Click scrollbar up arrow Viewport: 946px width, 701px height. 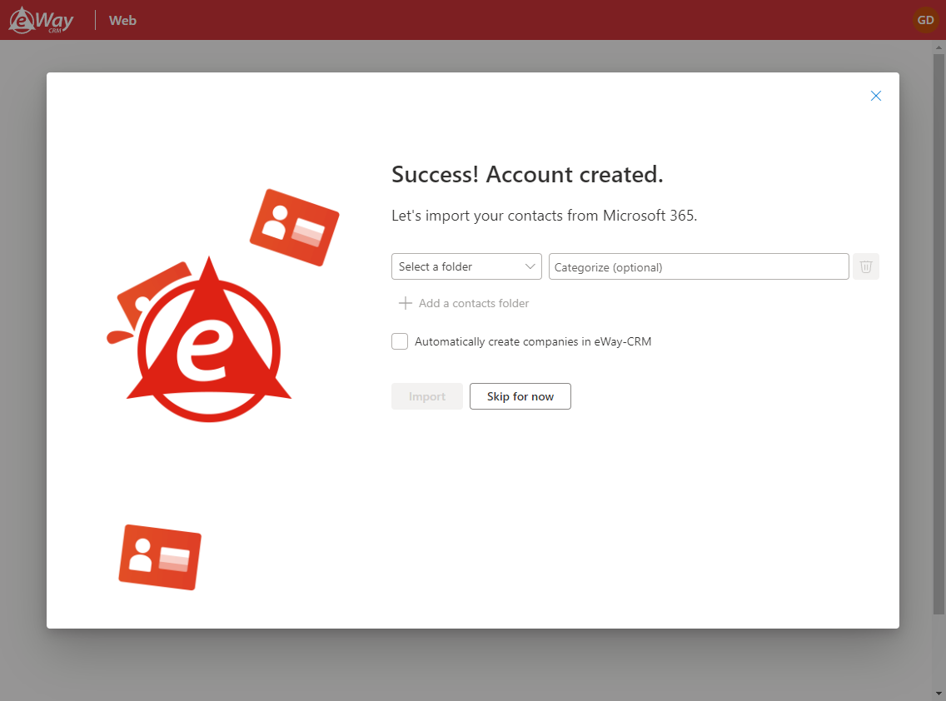tap(939, 47)
